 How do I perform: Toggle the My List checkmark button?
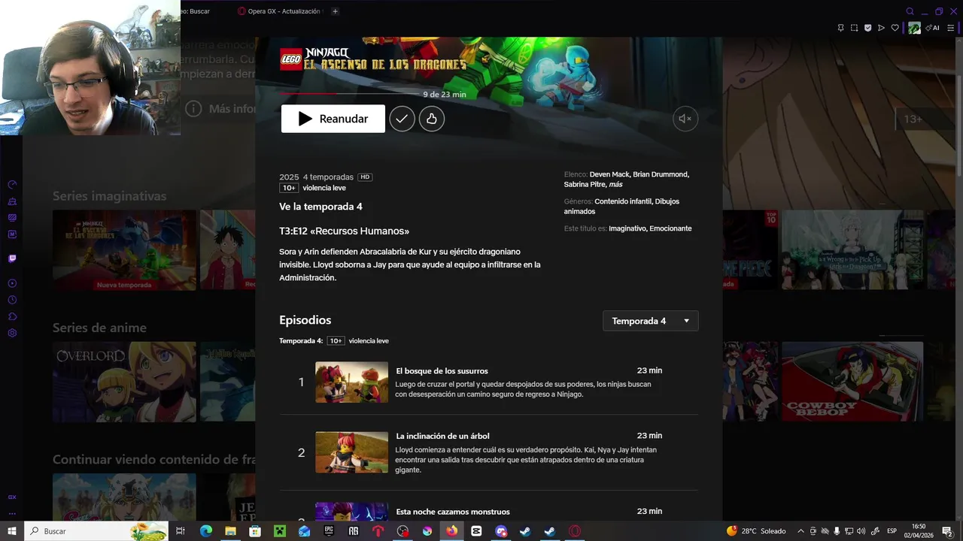pos(402,119)
